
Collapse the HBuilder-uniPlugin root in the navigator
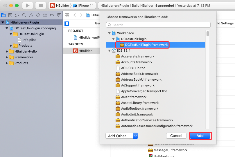coord(3,22)
